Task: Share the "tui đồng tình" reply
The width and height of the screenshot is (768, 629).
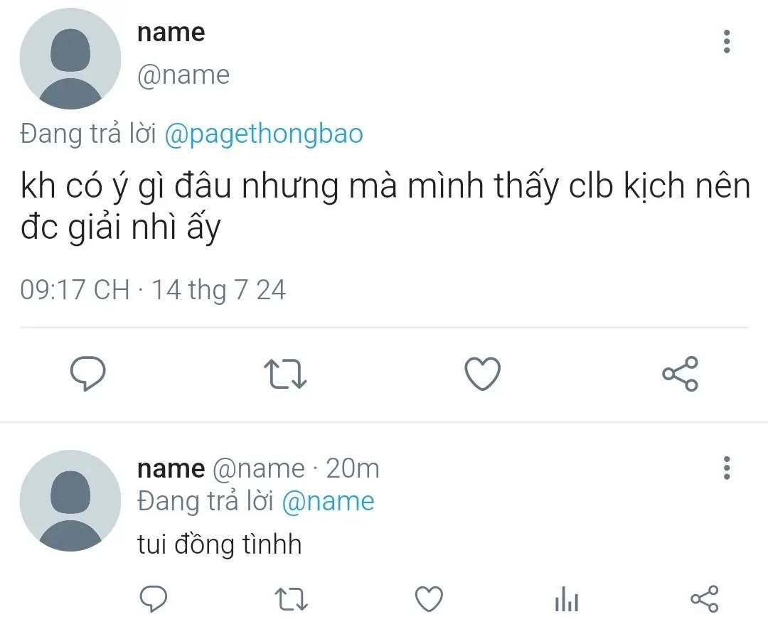Action: click(705, 600)
